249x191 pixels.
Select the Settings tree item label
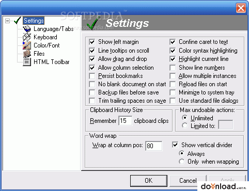pos(34,21)
